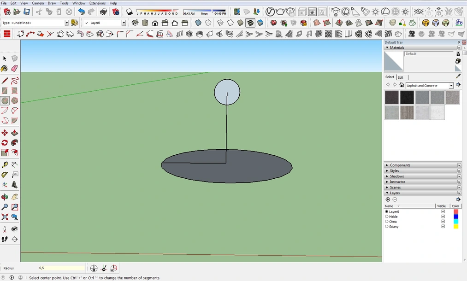
Task: Switch to Top view in the views toolbar
Action: click(x=144, y=23)
